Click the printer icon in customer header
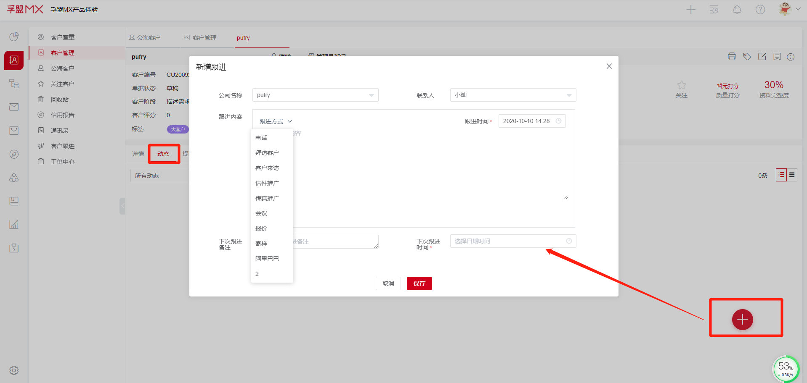This screenshot has width=807, height=383. [732, 57]
